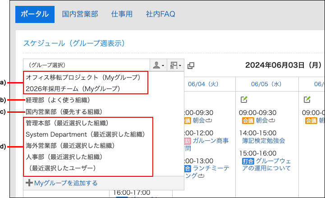Choose 経理部 (よく使う組織)

click(x=58, y=100)
